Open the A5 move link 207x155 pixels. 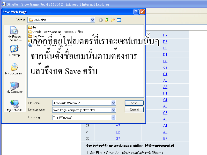[x=165, y=106]
